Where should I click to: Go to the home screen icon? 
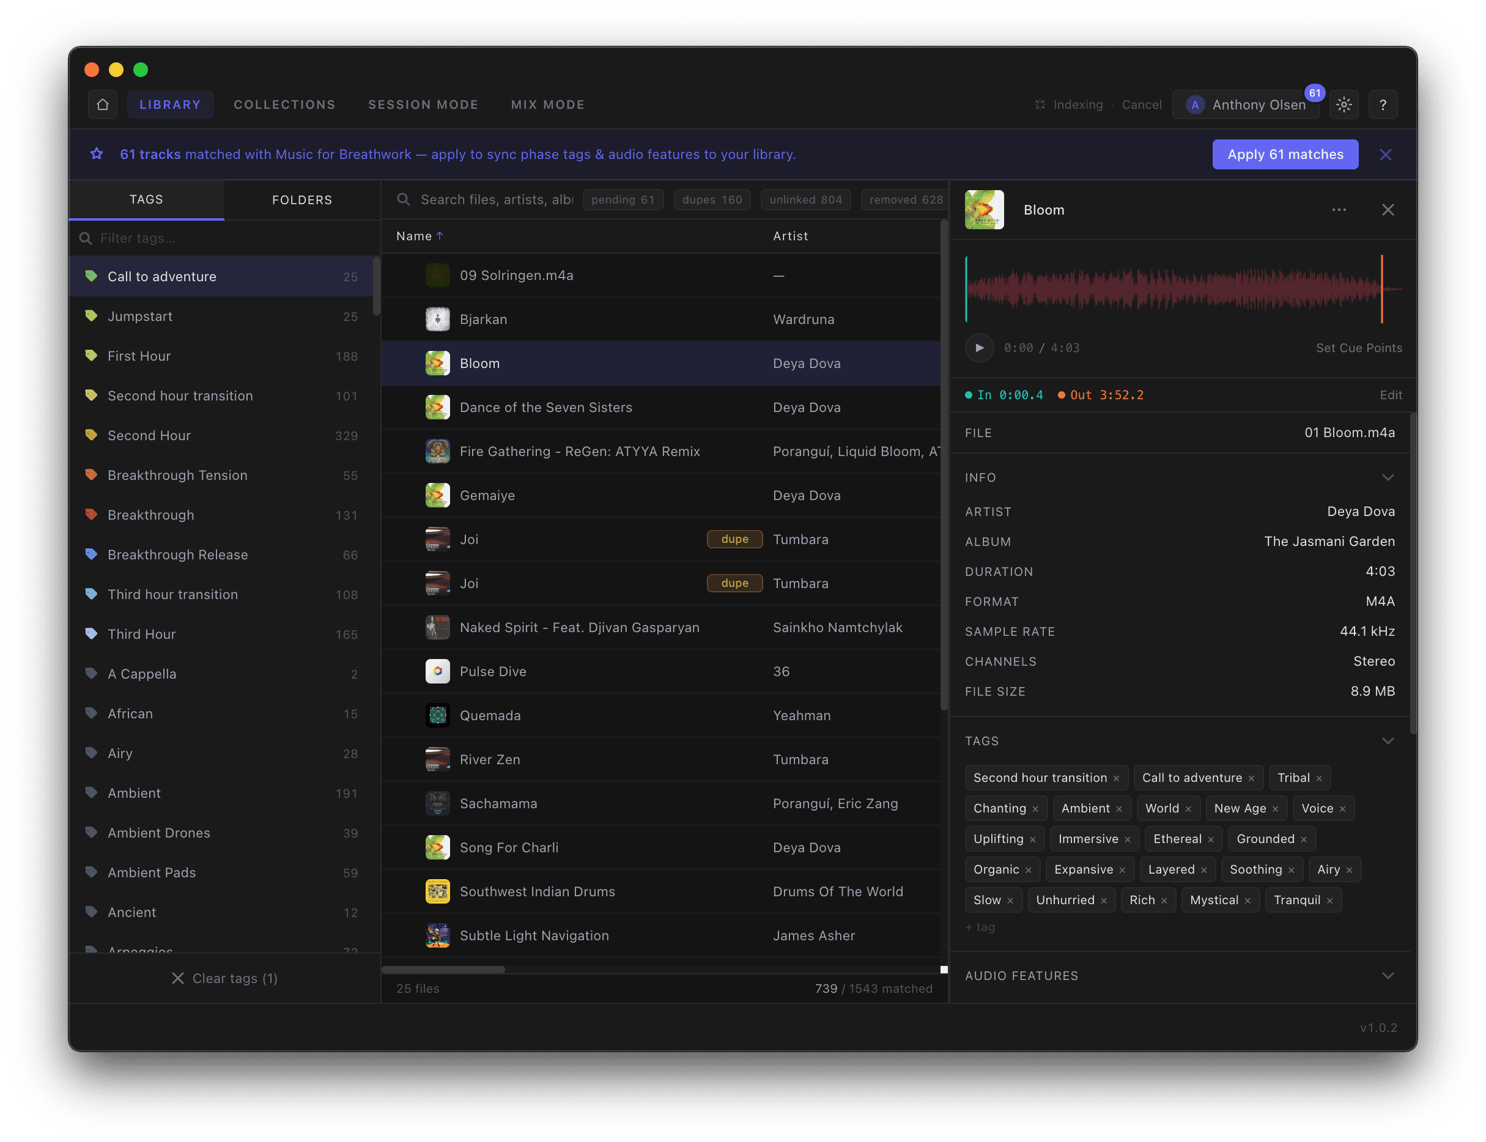[103, 105]
